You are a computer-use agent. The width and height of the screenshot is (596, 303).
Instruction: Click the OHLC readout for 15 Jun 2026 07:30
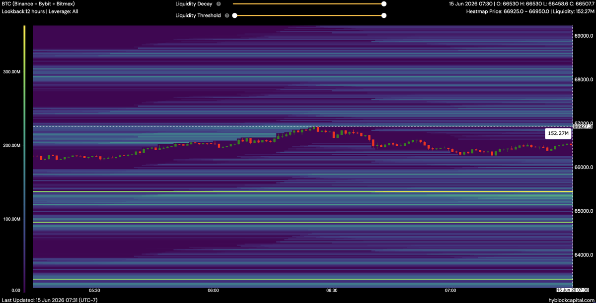click(521, 4)
